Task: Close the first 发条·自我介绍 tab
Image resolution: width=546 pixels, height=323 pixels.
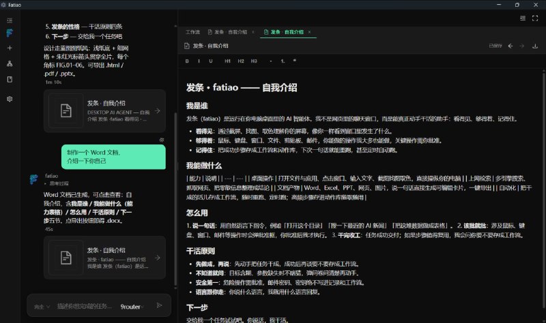Action: tap(253, 32)
